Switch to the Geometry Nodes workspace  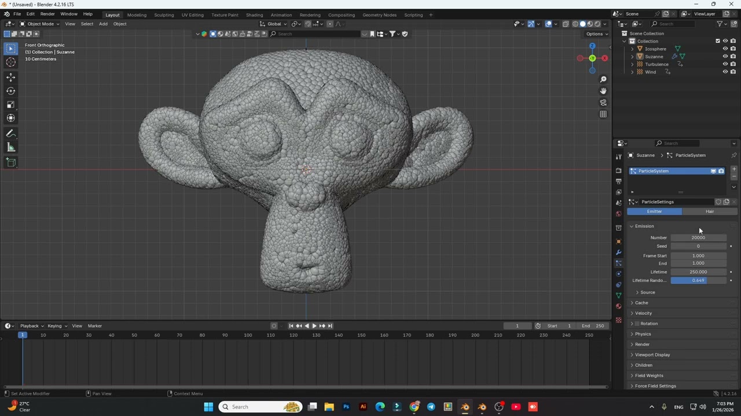point(380,14)
